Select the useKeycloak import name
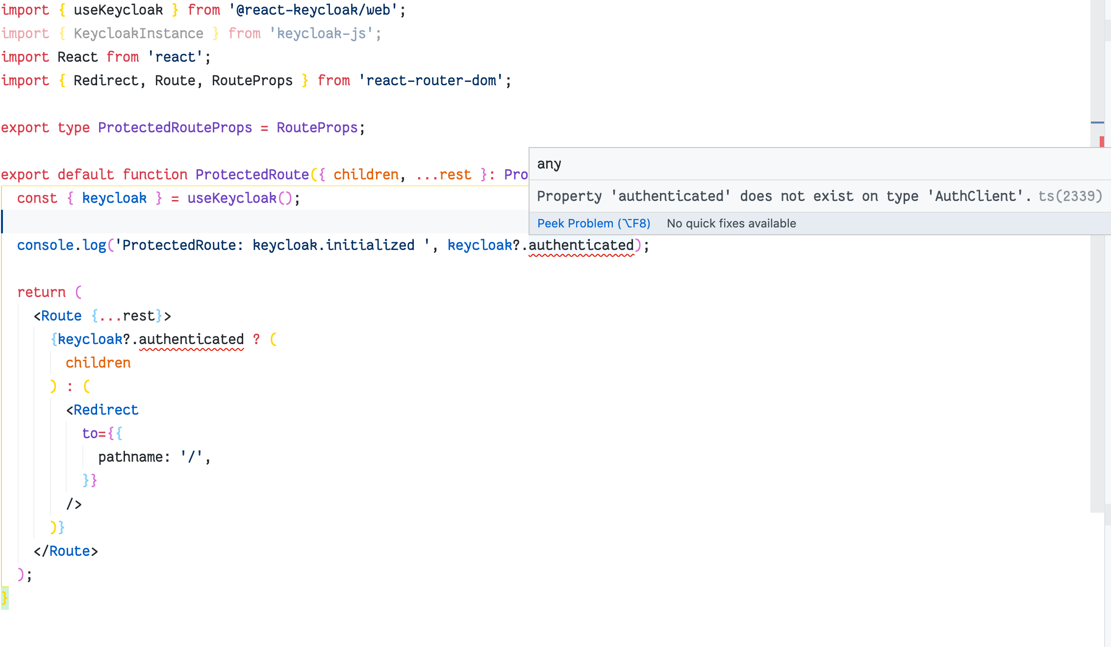This screenshot has height=647, width=1111. point(118,9)
